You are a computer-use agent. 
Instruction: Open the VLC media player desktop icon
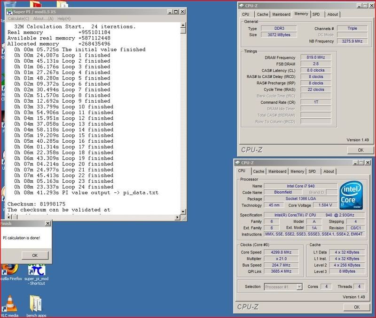coord(9,306)
